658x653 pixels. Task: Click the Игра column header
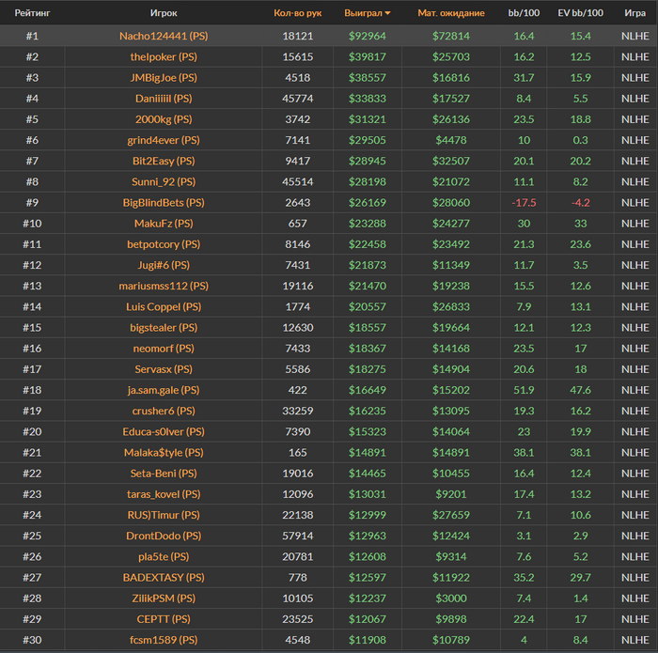point(634,13)
